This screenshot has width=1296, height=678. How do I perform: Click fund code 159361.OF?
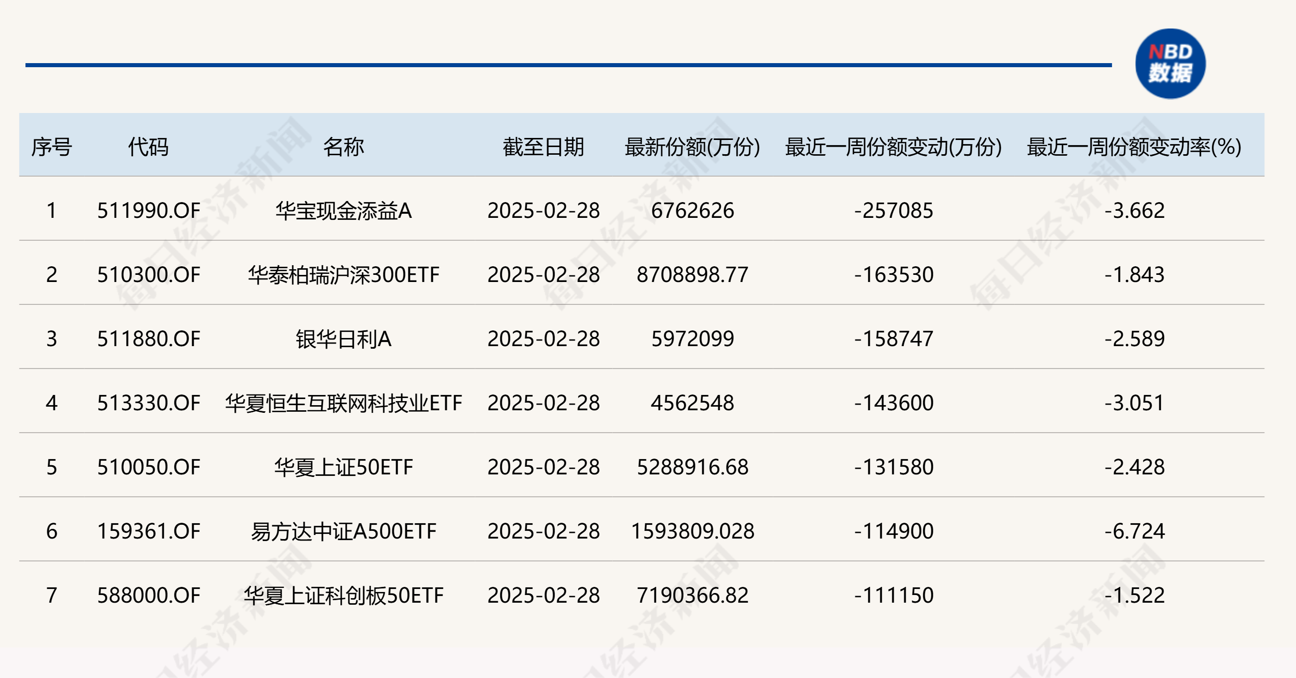[x=149, y=531]
